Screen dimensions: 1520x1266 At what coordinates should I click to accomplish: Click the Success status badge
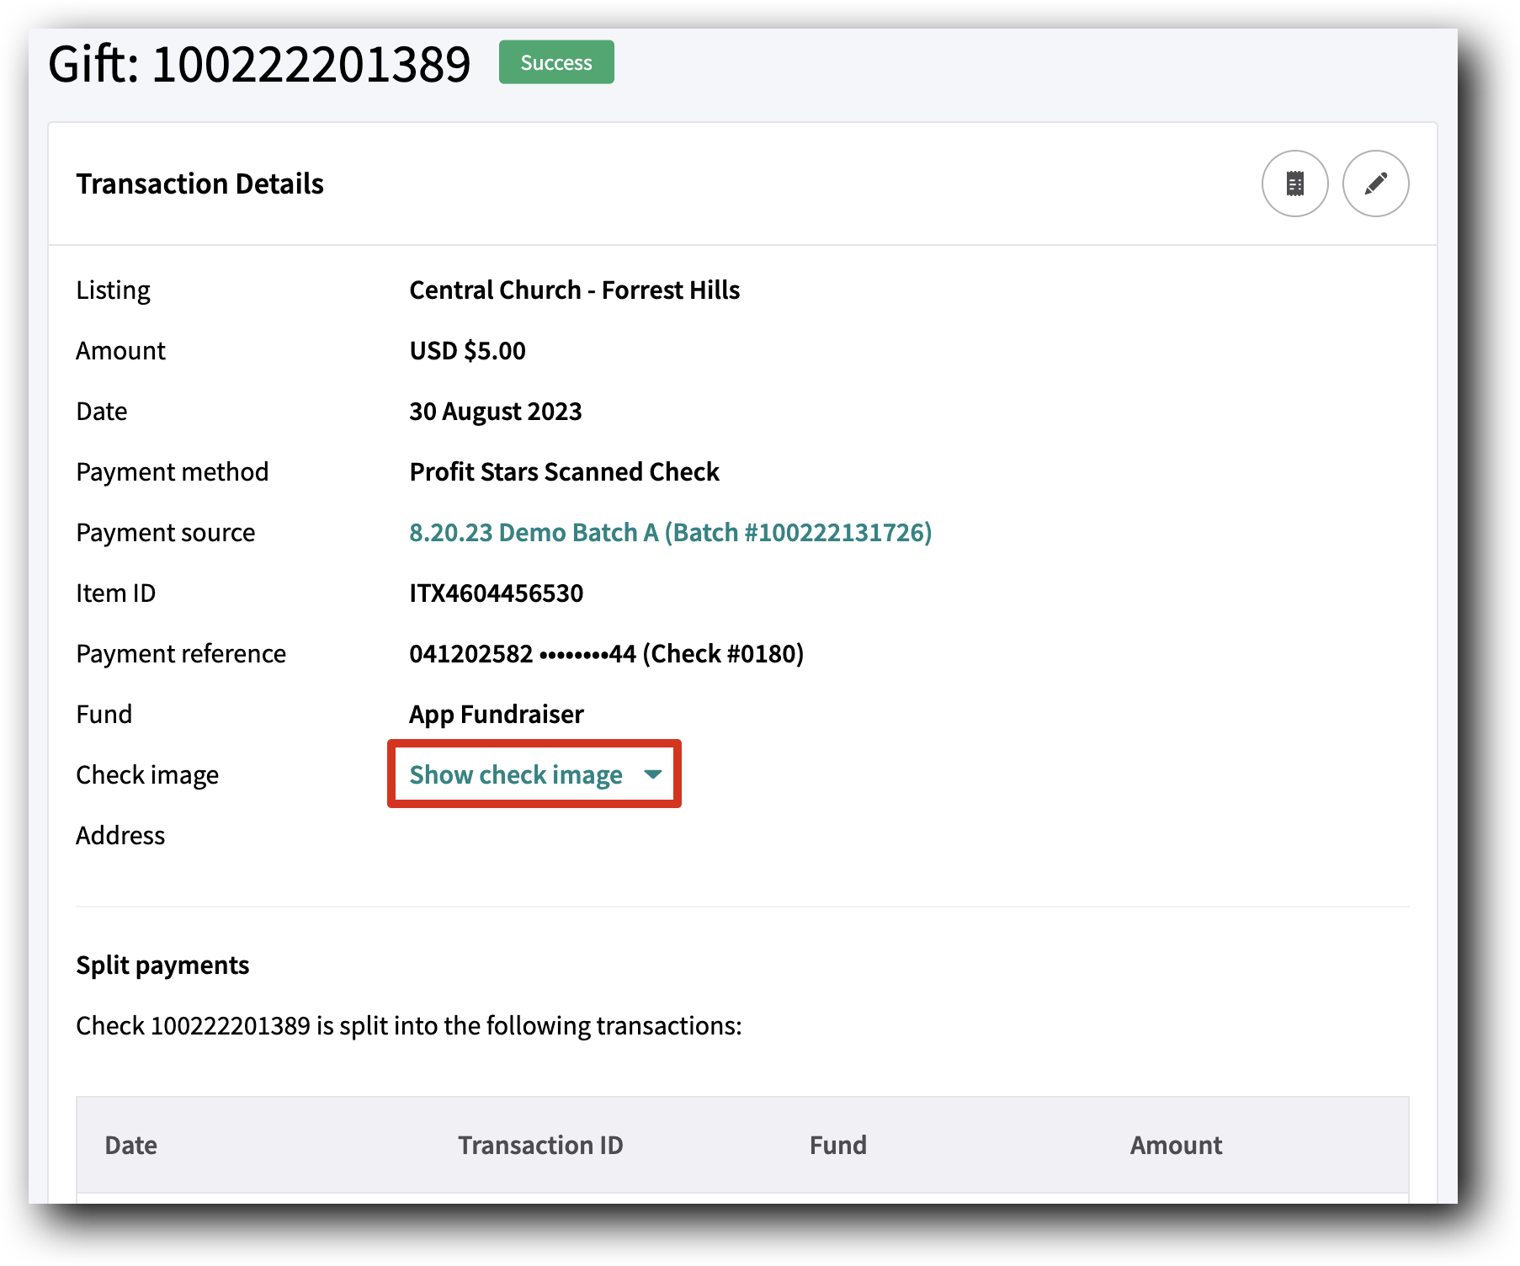pyautogui.click(x=555, y=61)
